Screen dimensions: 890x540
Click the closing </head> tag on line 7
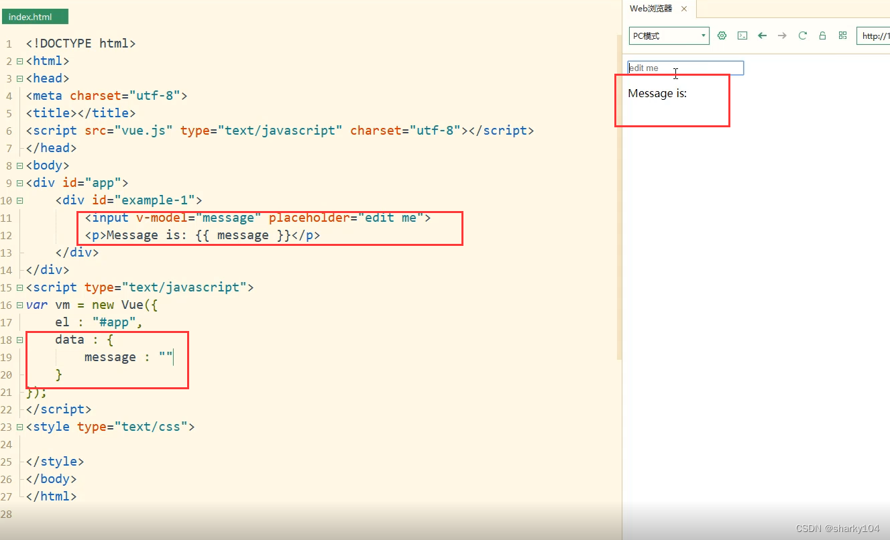click(x=52, y=148)
